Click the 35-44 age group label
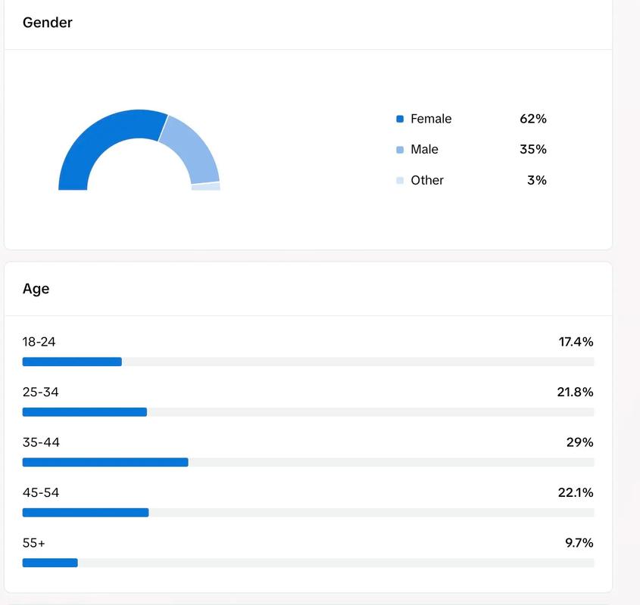This screenshot has width=640, height=605. pyautogui.click(x=41, y=442)
